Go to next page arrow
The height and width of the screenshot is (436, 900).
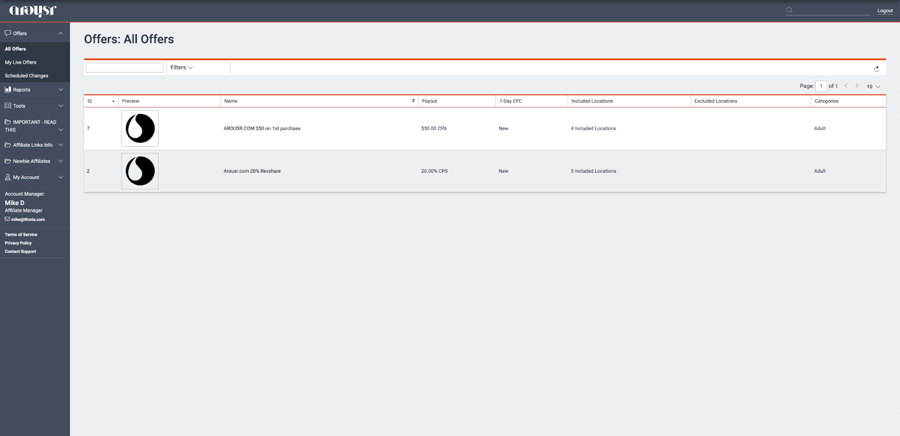857,86
